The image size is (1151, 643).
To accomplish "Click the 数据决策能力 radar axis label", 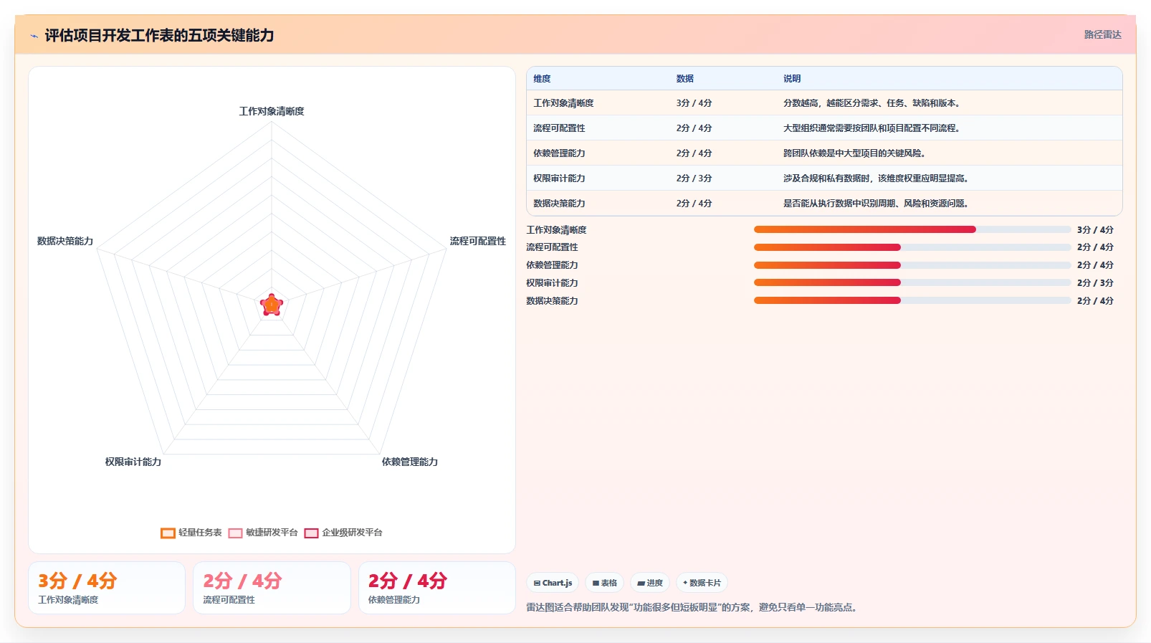I will [65, 241].
